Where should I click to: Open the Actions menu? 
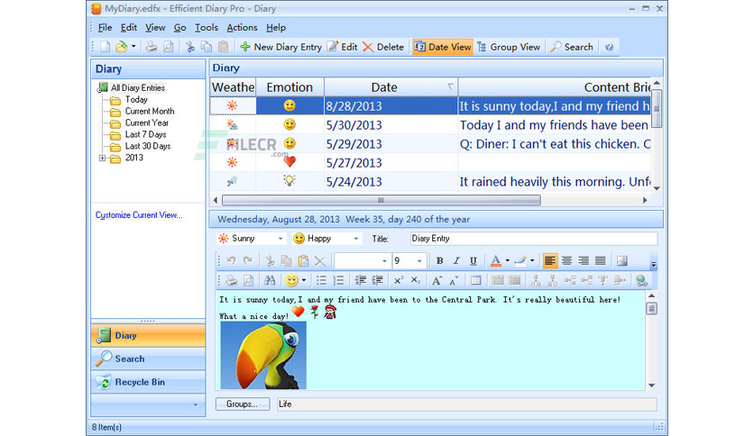coord(242,28)
